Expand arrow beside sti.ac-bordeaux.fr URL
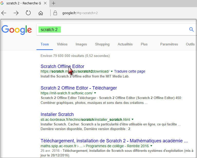The image size is (197, 158). tap(133, 119)
